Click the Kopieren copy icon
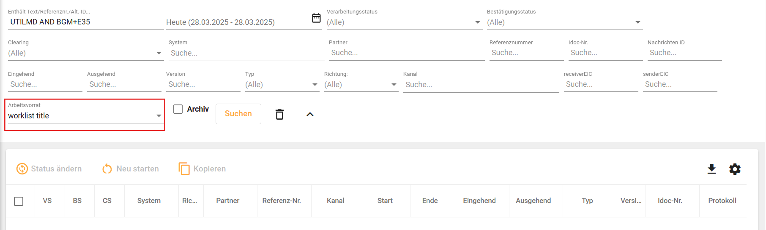The height and width of the screenshot is (230, 766). [184, 169]
